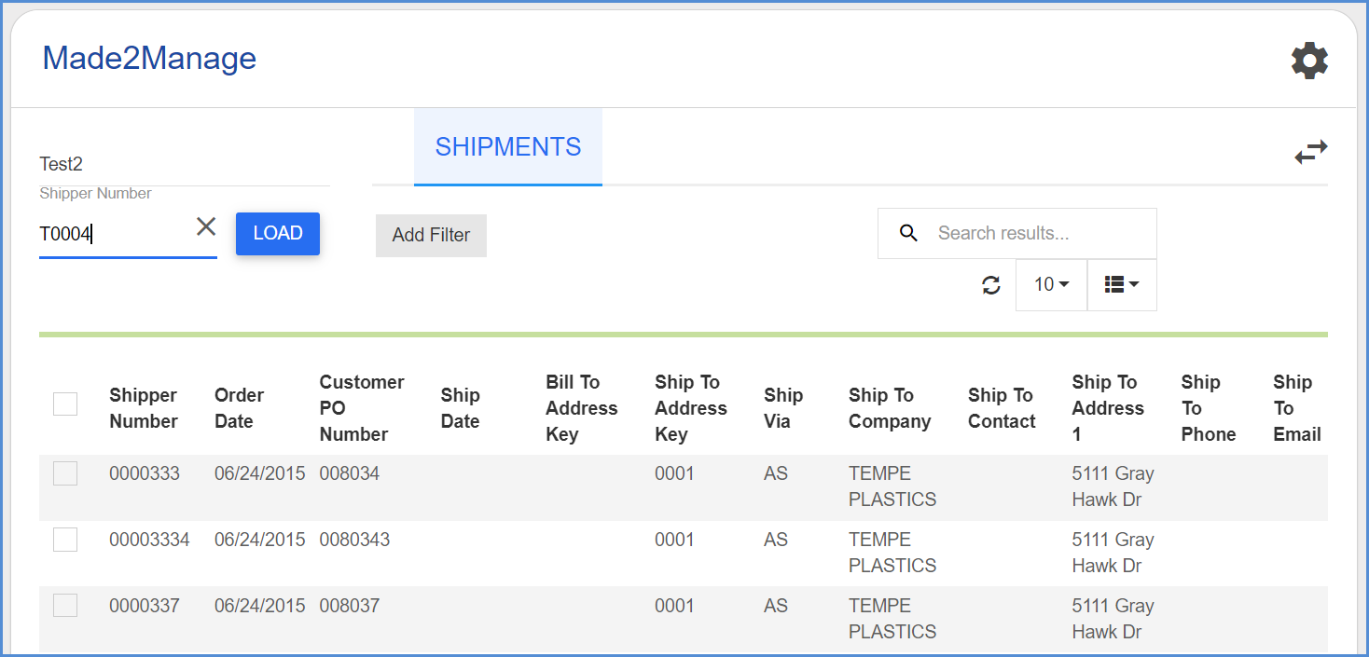Check the row for shipper 00003334
1369x657 pixels.
(x=65, y=540)
